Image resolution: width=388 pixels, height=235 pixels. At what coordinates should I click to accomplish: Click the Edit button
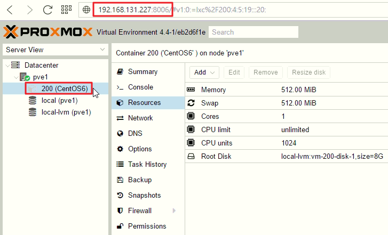234,72
